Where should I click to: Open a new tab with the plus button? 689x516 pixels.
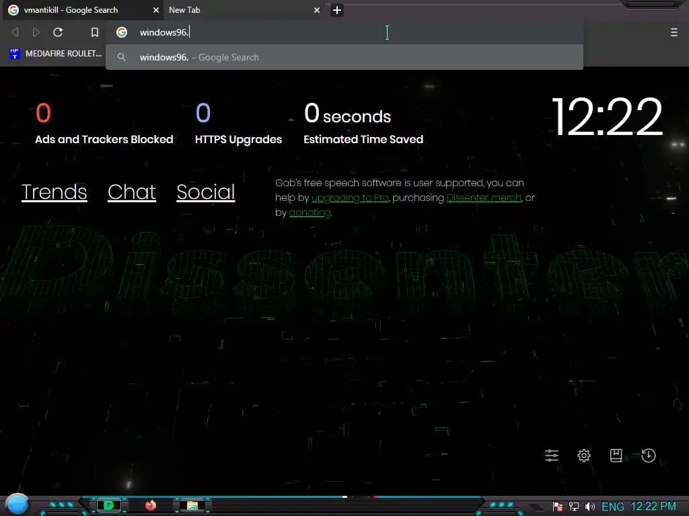tap(337, 10)
